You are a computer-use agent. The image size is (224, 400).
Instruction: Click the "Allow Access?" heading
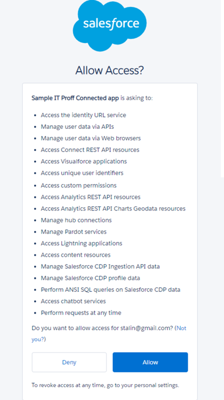pos(110,70)
